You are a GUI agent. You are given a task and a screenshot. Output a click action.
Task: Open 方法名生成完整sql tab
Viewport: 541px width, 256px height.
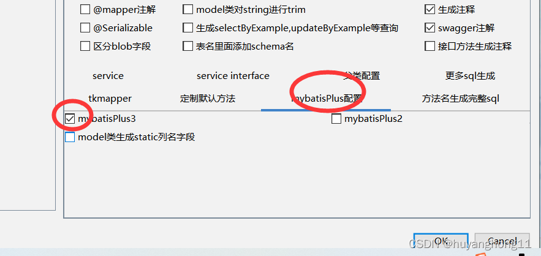tap(460, 99)
